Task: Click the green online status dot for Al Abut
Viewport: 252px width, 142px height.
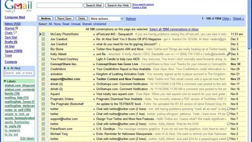Action: click(8, 68)
